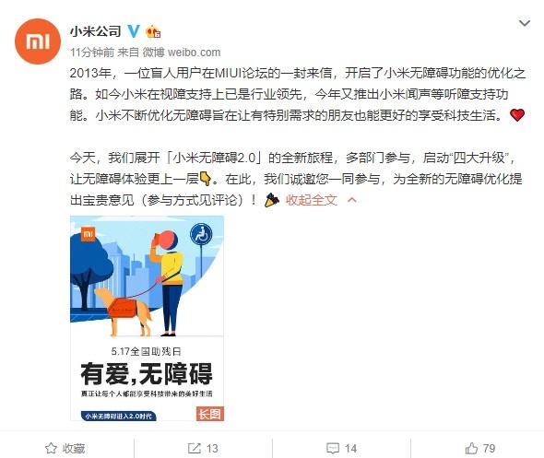Image resolution: width=544 pixels, height=458 pixels.
Task: Open the Xiaomi orange logo avatar
Action: 38,41
